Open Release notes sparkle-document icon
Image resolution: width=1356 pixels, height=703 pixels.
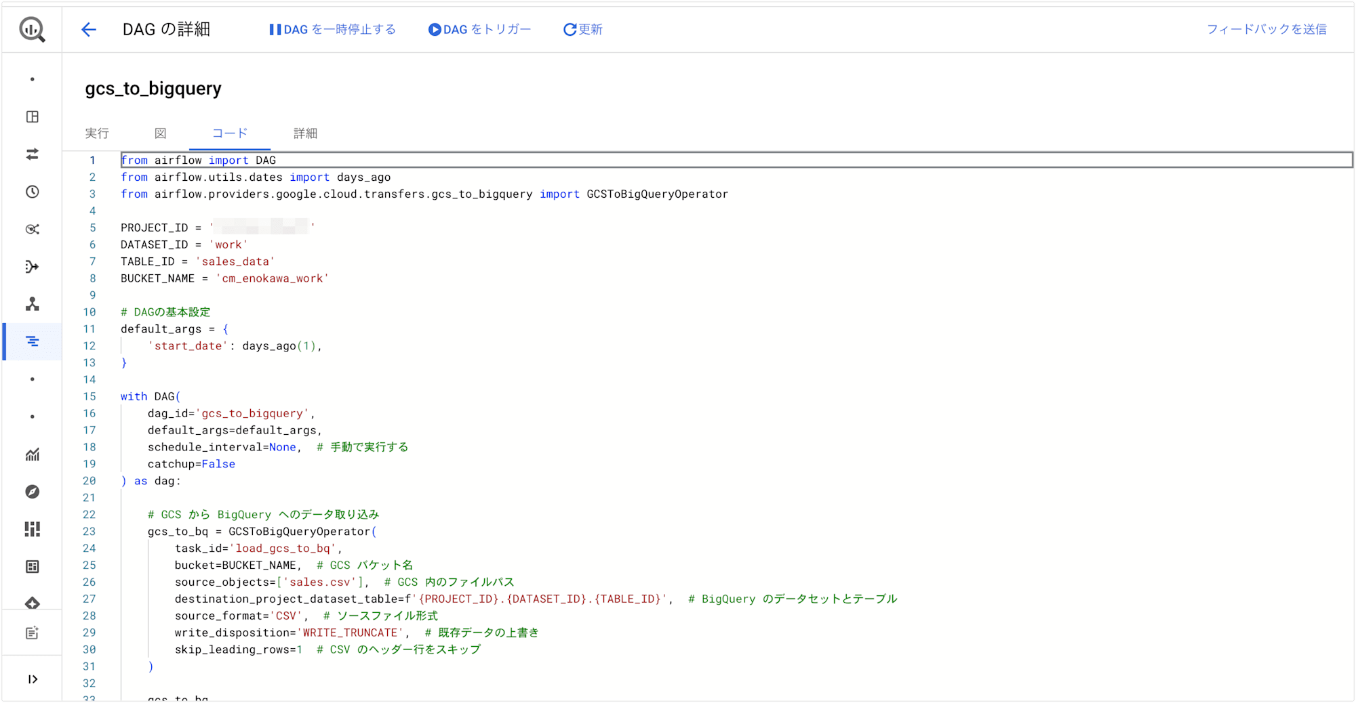tap(32, 633)
